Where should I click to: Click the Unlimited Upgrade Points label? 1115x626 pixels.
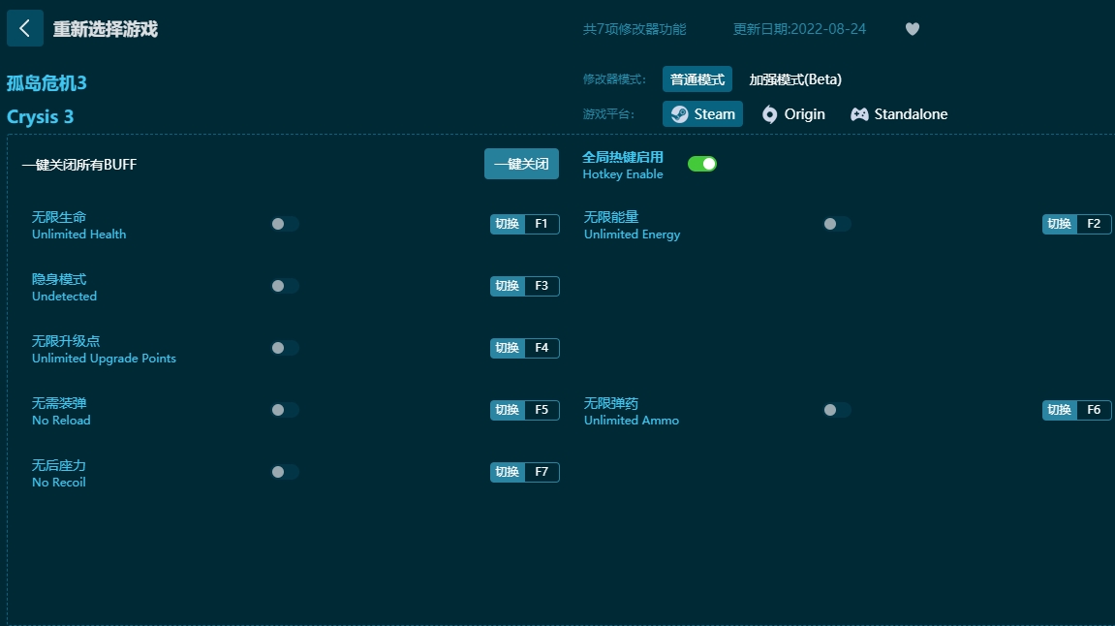[x=104, y=359]
